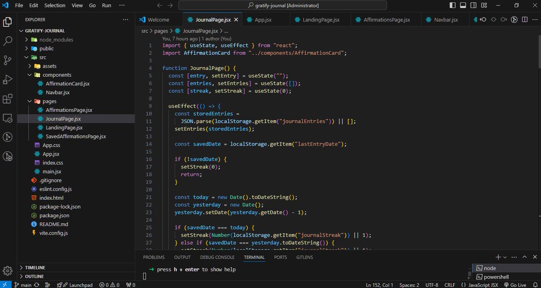Screen dimensions: 541x288
Task: Switch to the App.jsx editor tab
Action: 265,20
